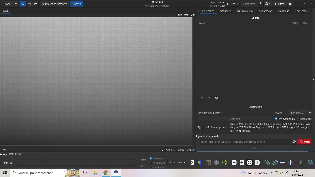Switch to the Conversion tab
Screen dimensions: 315x177
[x=208, y=11]
